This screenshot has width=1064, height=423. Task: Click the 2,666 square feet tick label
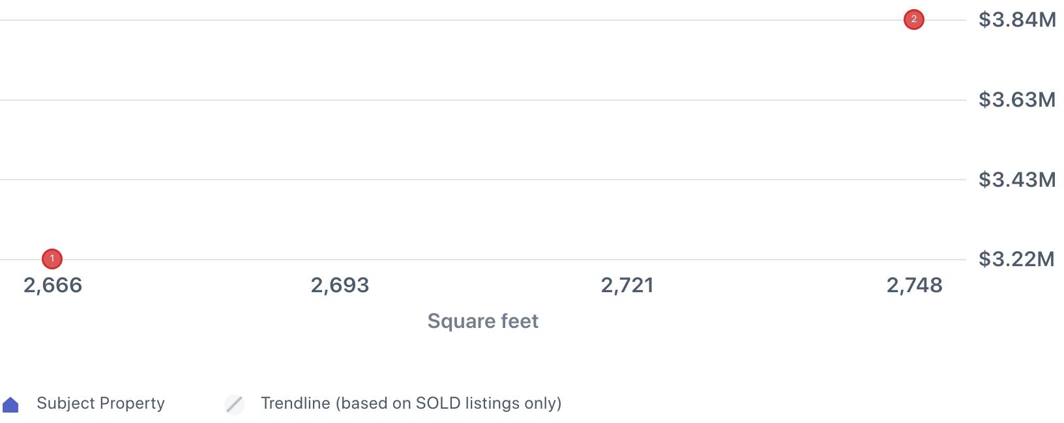pyautogui.click(x=53, y=285)
